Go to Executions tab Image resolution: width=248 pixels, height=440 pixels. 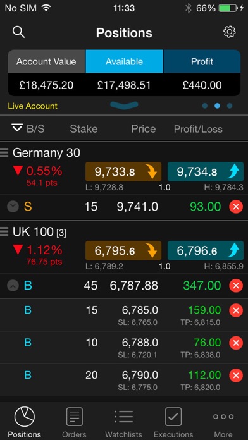click(x=173, y=422)
